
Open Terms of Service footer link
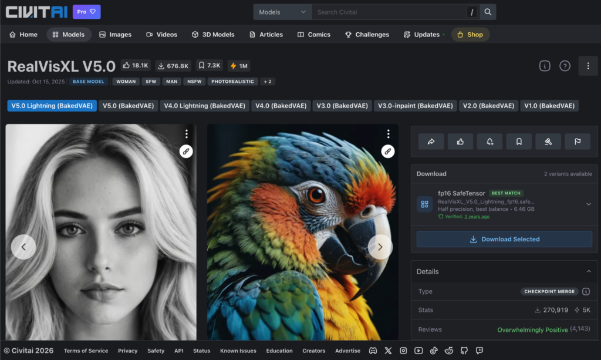(86, 351)
